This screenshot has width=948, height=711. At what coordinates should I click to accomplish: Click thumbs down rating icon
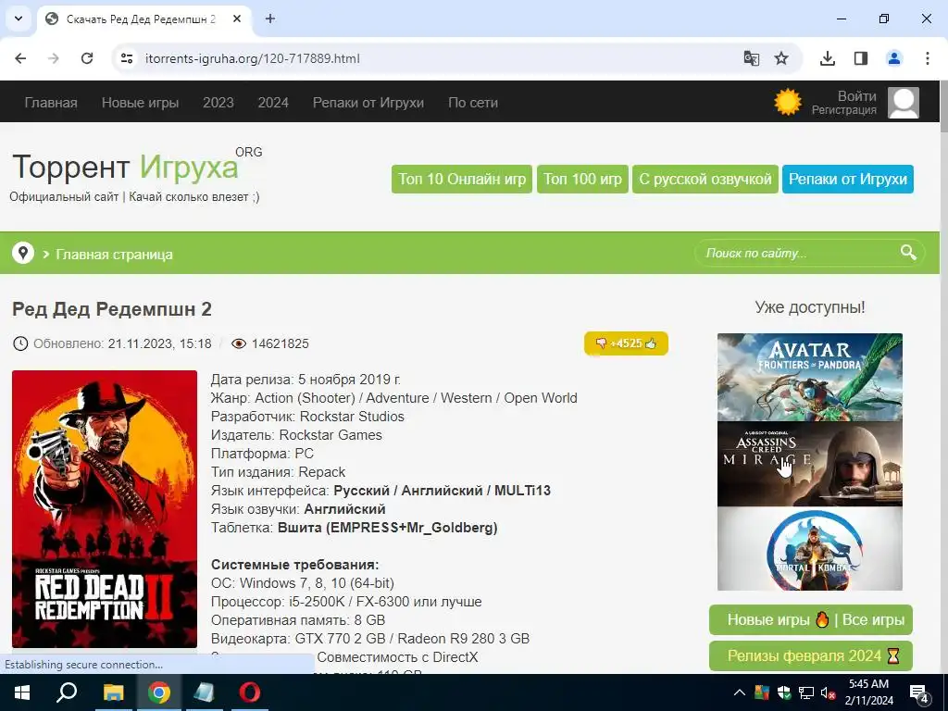(601, 343)
